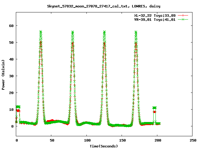Select the YR-39.01 Tsys:41.01 legend entry
The width and height of the screenshot is (199, 149).
pos(155,20)
